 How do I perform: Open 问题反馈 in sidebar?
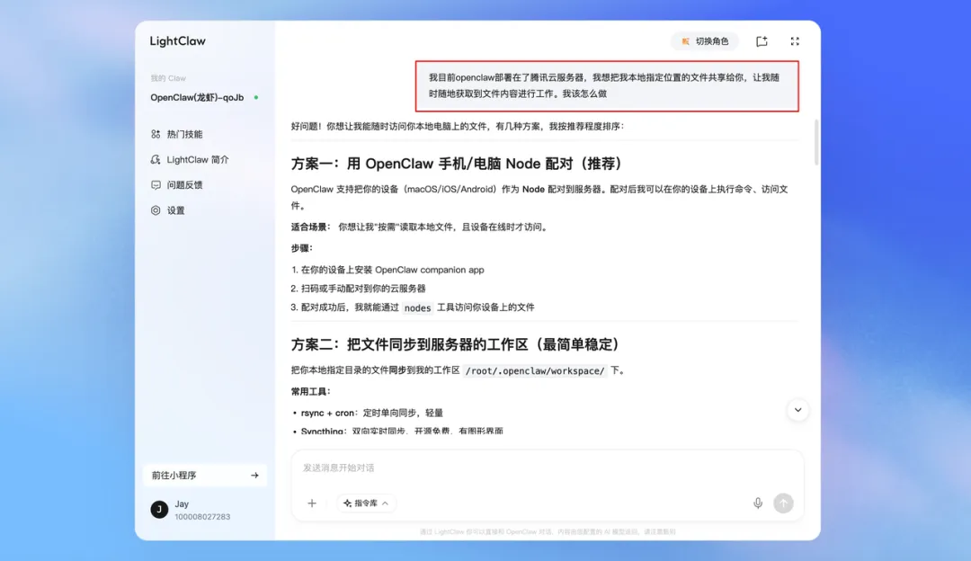177,184
